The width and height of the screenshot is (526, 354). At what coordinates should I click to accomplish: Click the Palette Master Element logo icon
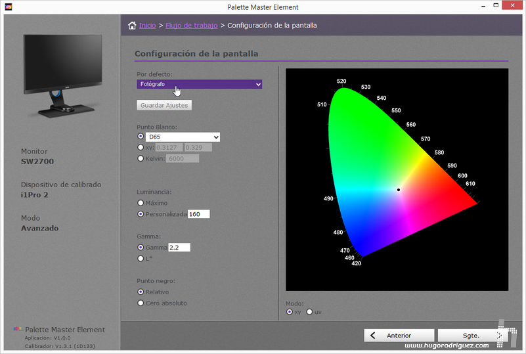click(x=18, y=329)
